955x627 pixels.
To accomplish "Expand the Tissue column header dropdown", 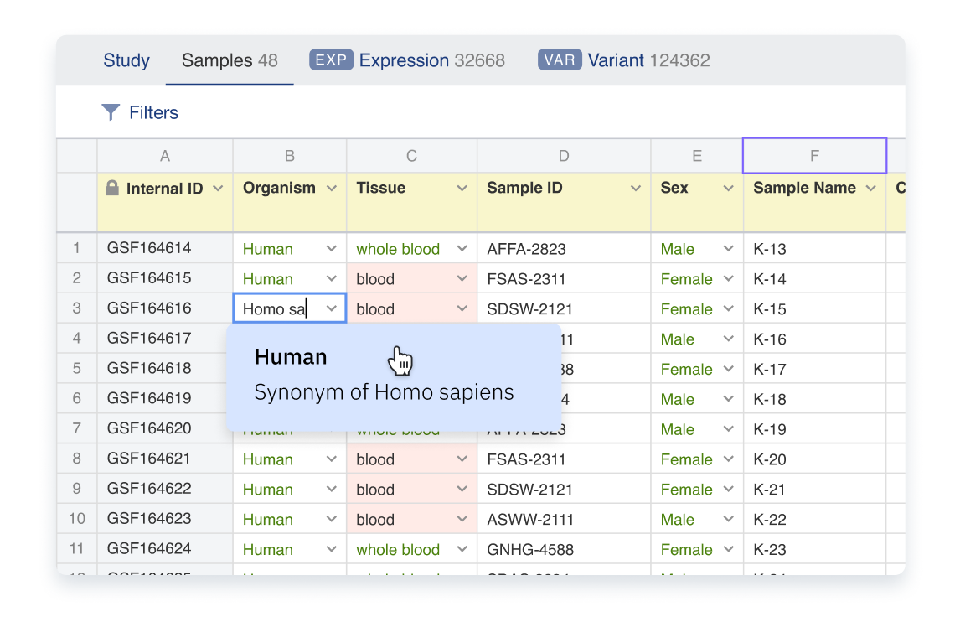I will pos(462,189).
